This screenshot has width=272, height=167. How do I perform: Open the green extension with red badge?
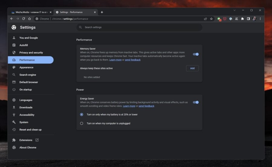(x=219, y=19)
